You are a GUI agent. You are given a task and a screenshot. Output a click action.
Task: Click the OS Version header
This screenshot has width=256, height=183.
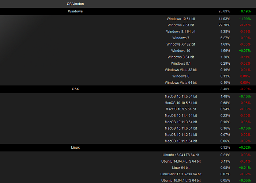(x=75, y=4)
